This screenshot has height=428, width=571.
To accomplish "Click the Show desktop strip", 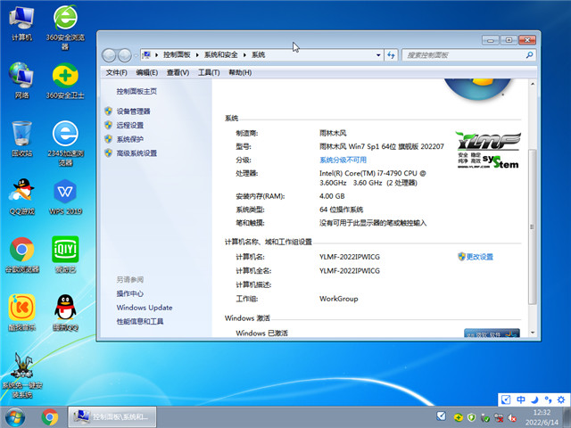I will [567, 417].
